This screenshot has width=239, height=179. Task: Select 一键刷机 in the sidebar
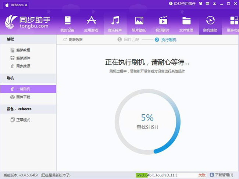(28, 89)
